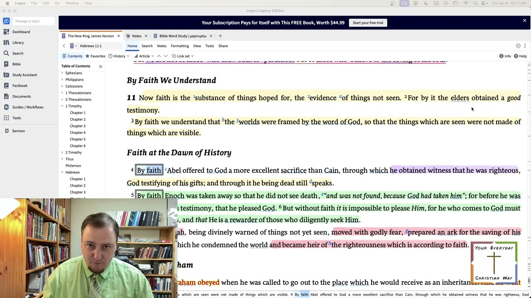
Task: Open the Sermon sidebar item
Action: tap(6, 131)
